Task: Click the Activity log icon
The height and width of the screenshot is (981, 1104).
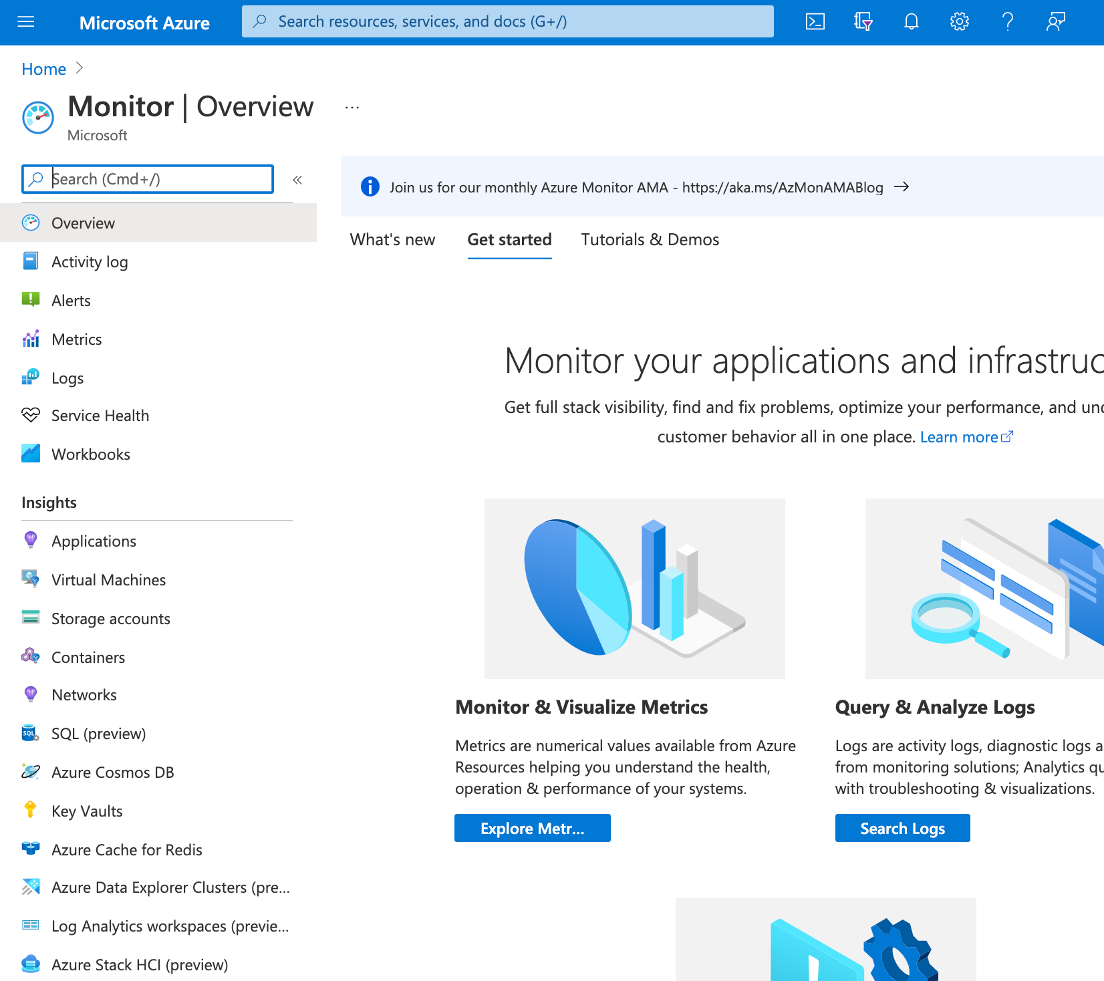Action: coord(31,261)
